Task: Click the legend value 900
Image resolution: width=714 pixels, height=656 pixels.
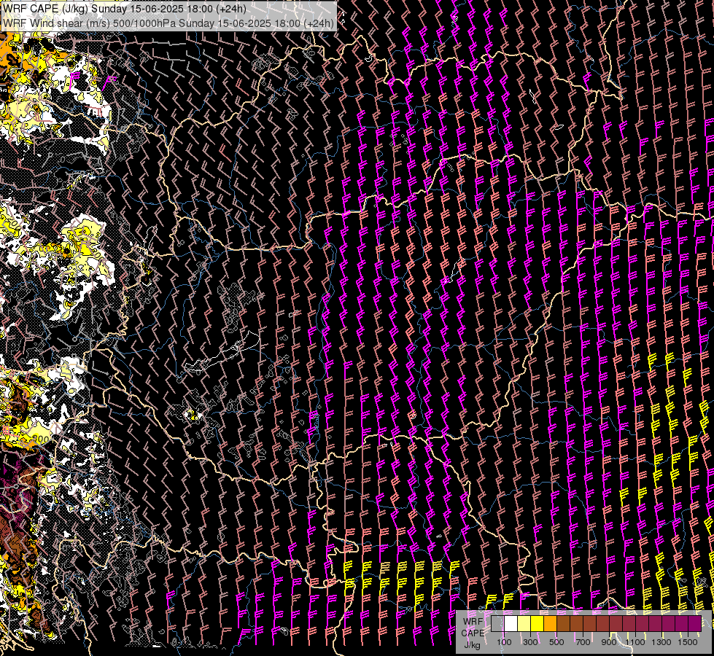Action: click(x=609, y=642)
